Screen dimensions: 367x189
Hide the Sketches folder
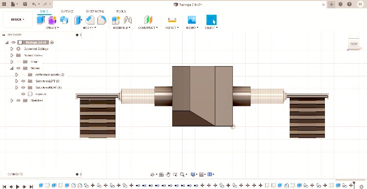[18, 100]
